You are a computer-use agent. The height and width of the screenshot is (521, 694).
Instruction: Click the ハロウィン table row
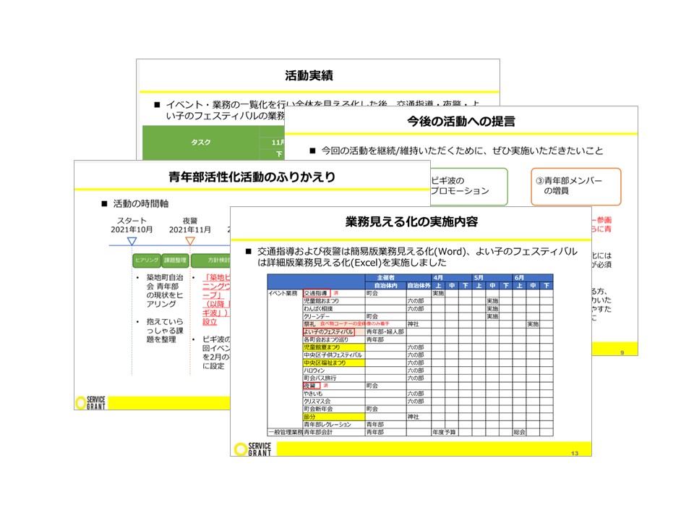point(428,370)
